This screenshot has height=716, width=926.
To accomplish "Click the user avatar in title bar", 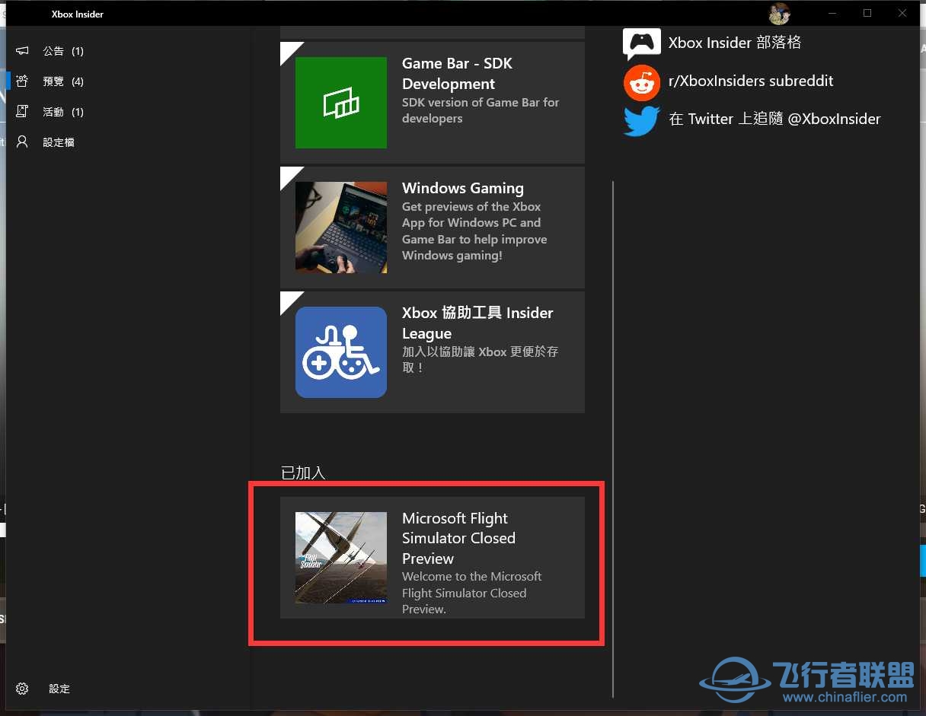I will [779, 14].
